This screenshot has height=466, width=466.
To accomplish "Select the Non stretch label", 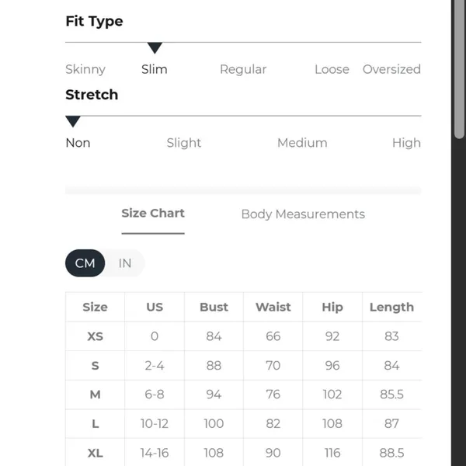I will tap(78, 143).
